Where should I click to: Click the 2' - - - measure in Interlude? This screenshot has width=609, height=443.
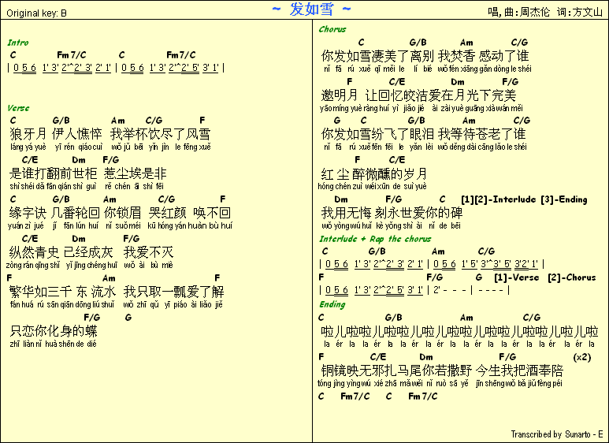coord(450,290)
